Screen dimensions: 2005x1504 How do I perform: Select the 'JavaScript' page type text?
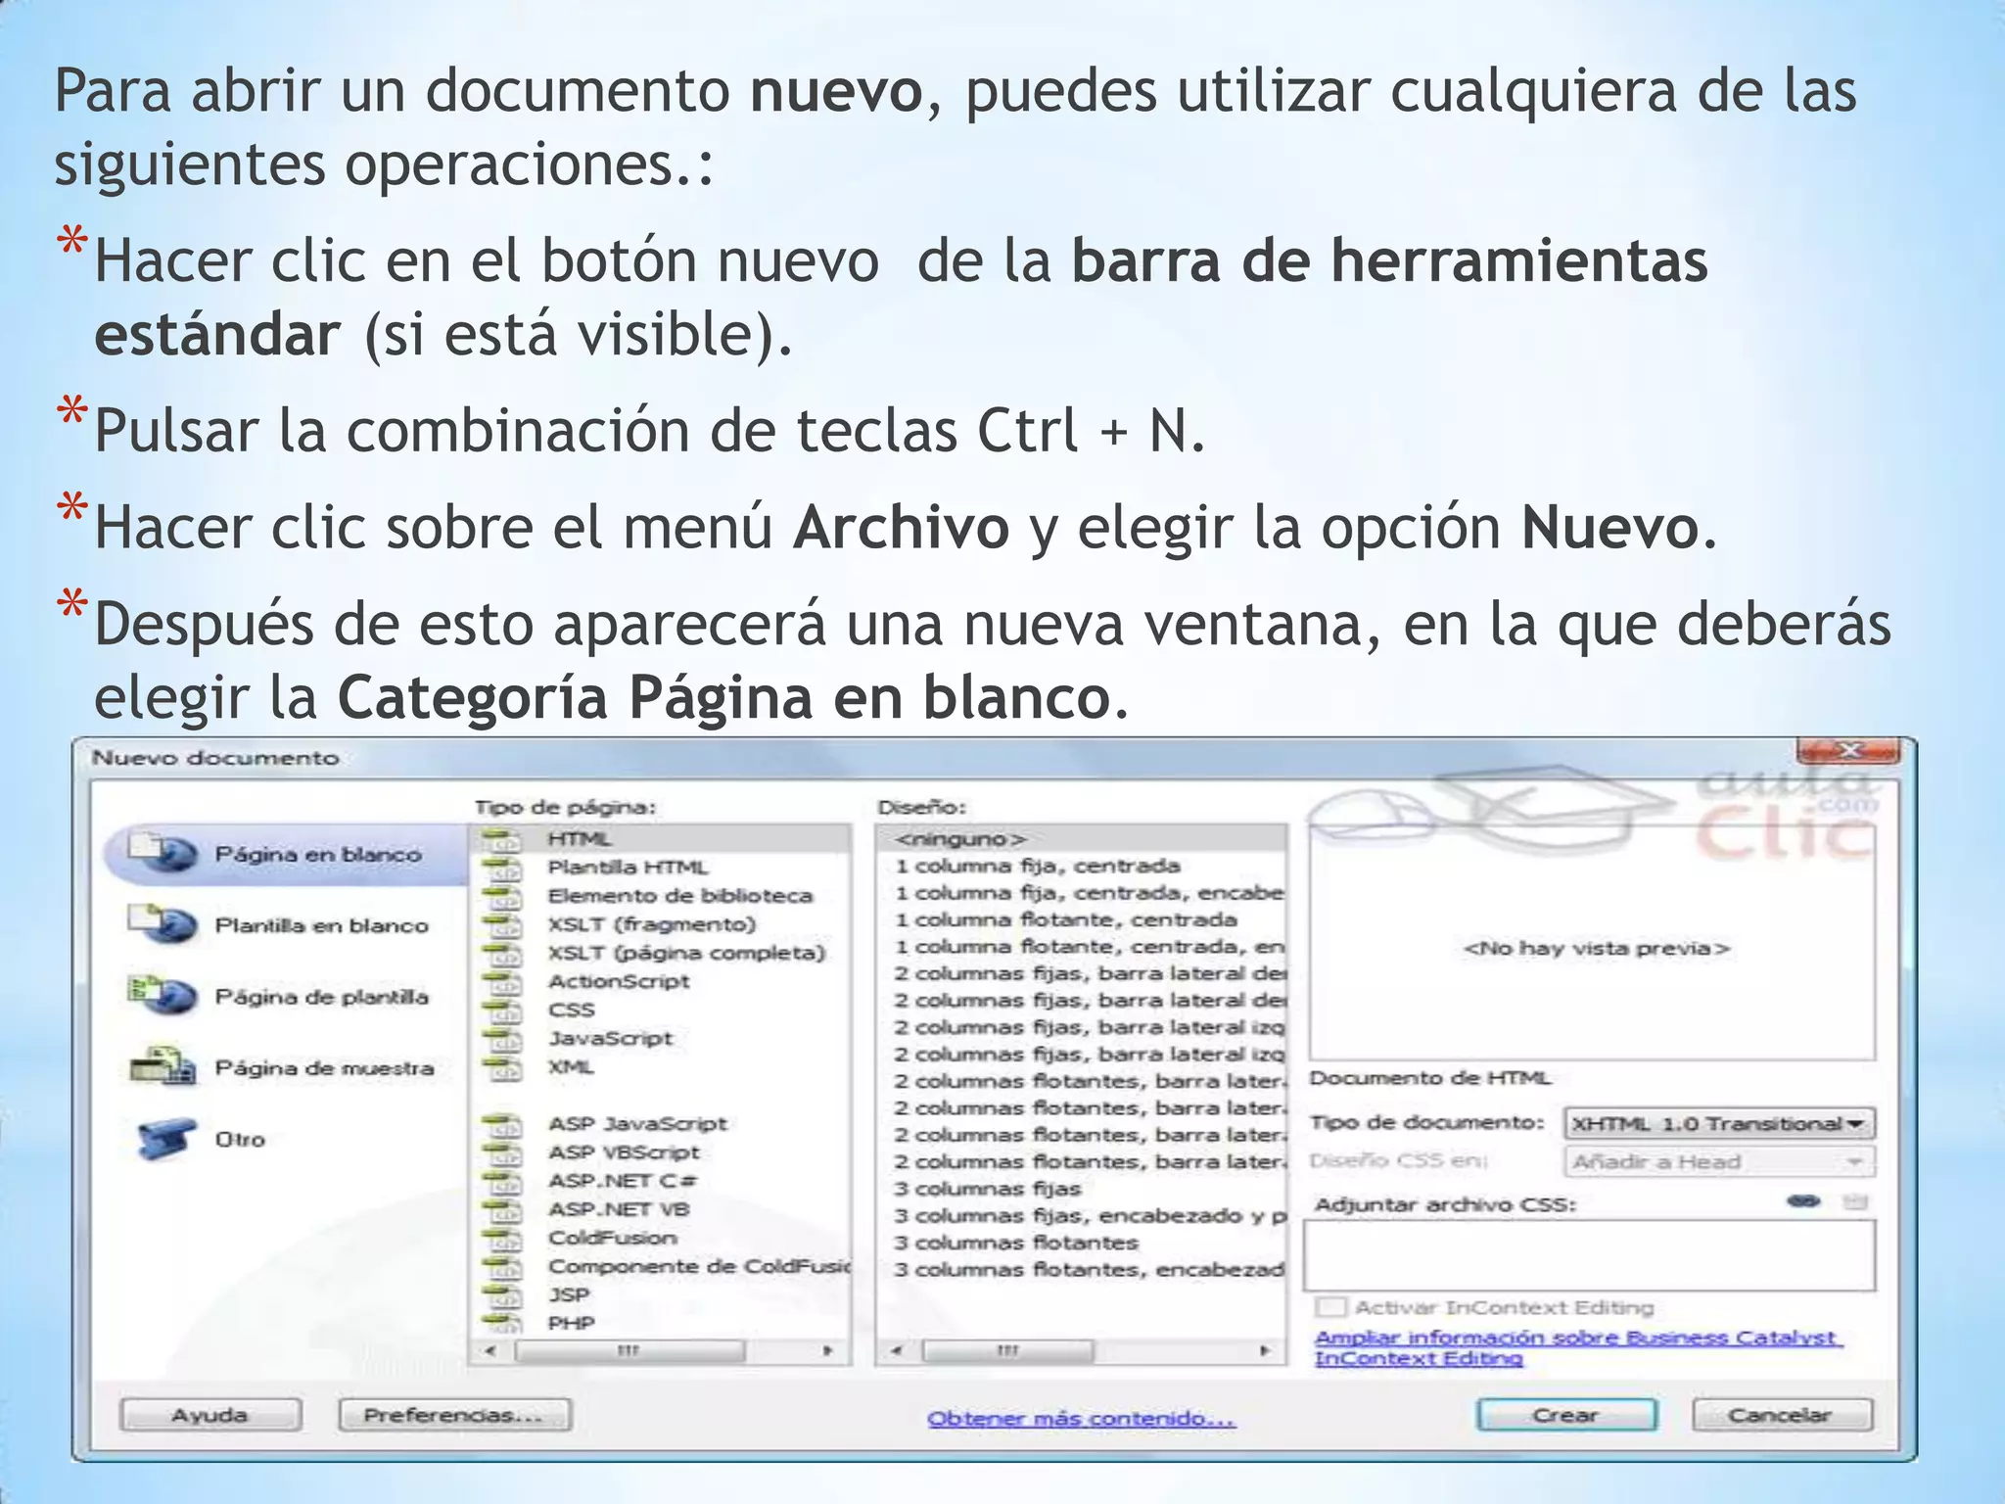coord(610,1038)
